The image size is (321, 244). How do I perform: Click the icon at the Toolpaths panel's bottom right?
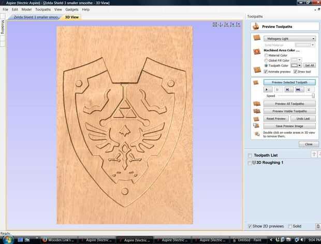pos(318,226)
